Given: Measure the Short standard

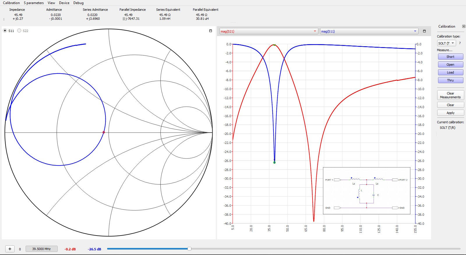Looking at the screenshot, I should (450, 57).
